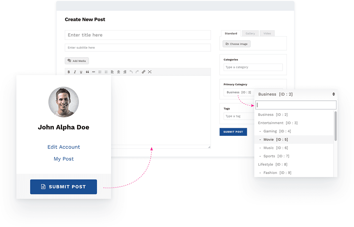Viewport: 354px width, 227px height.
Task: Toggle fullscreen editor mode
Action: point(150,72)
